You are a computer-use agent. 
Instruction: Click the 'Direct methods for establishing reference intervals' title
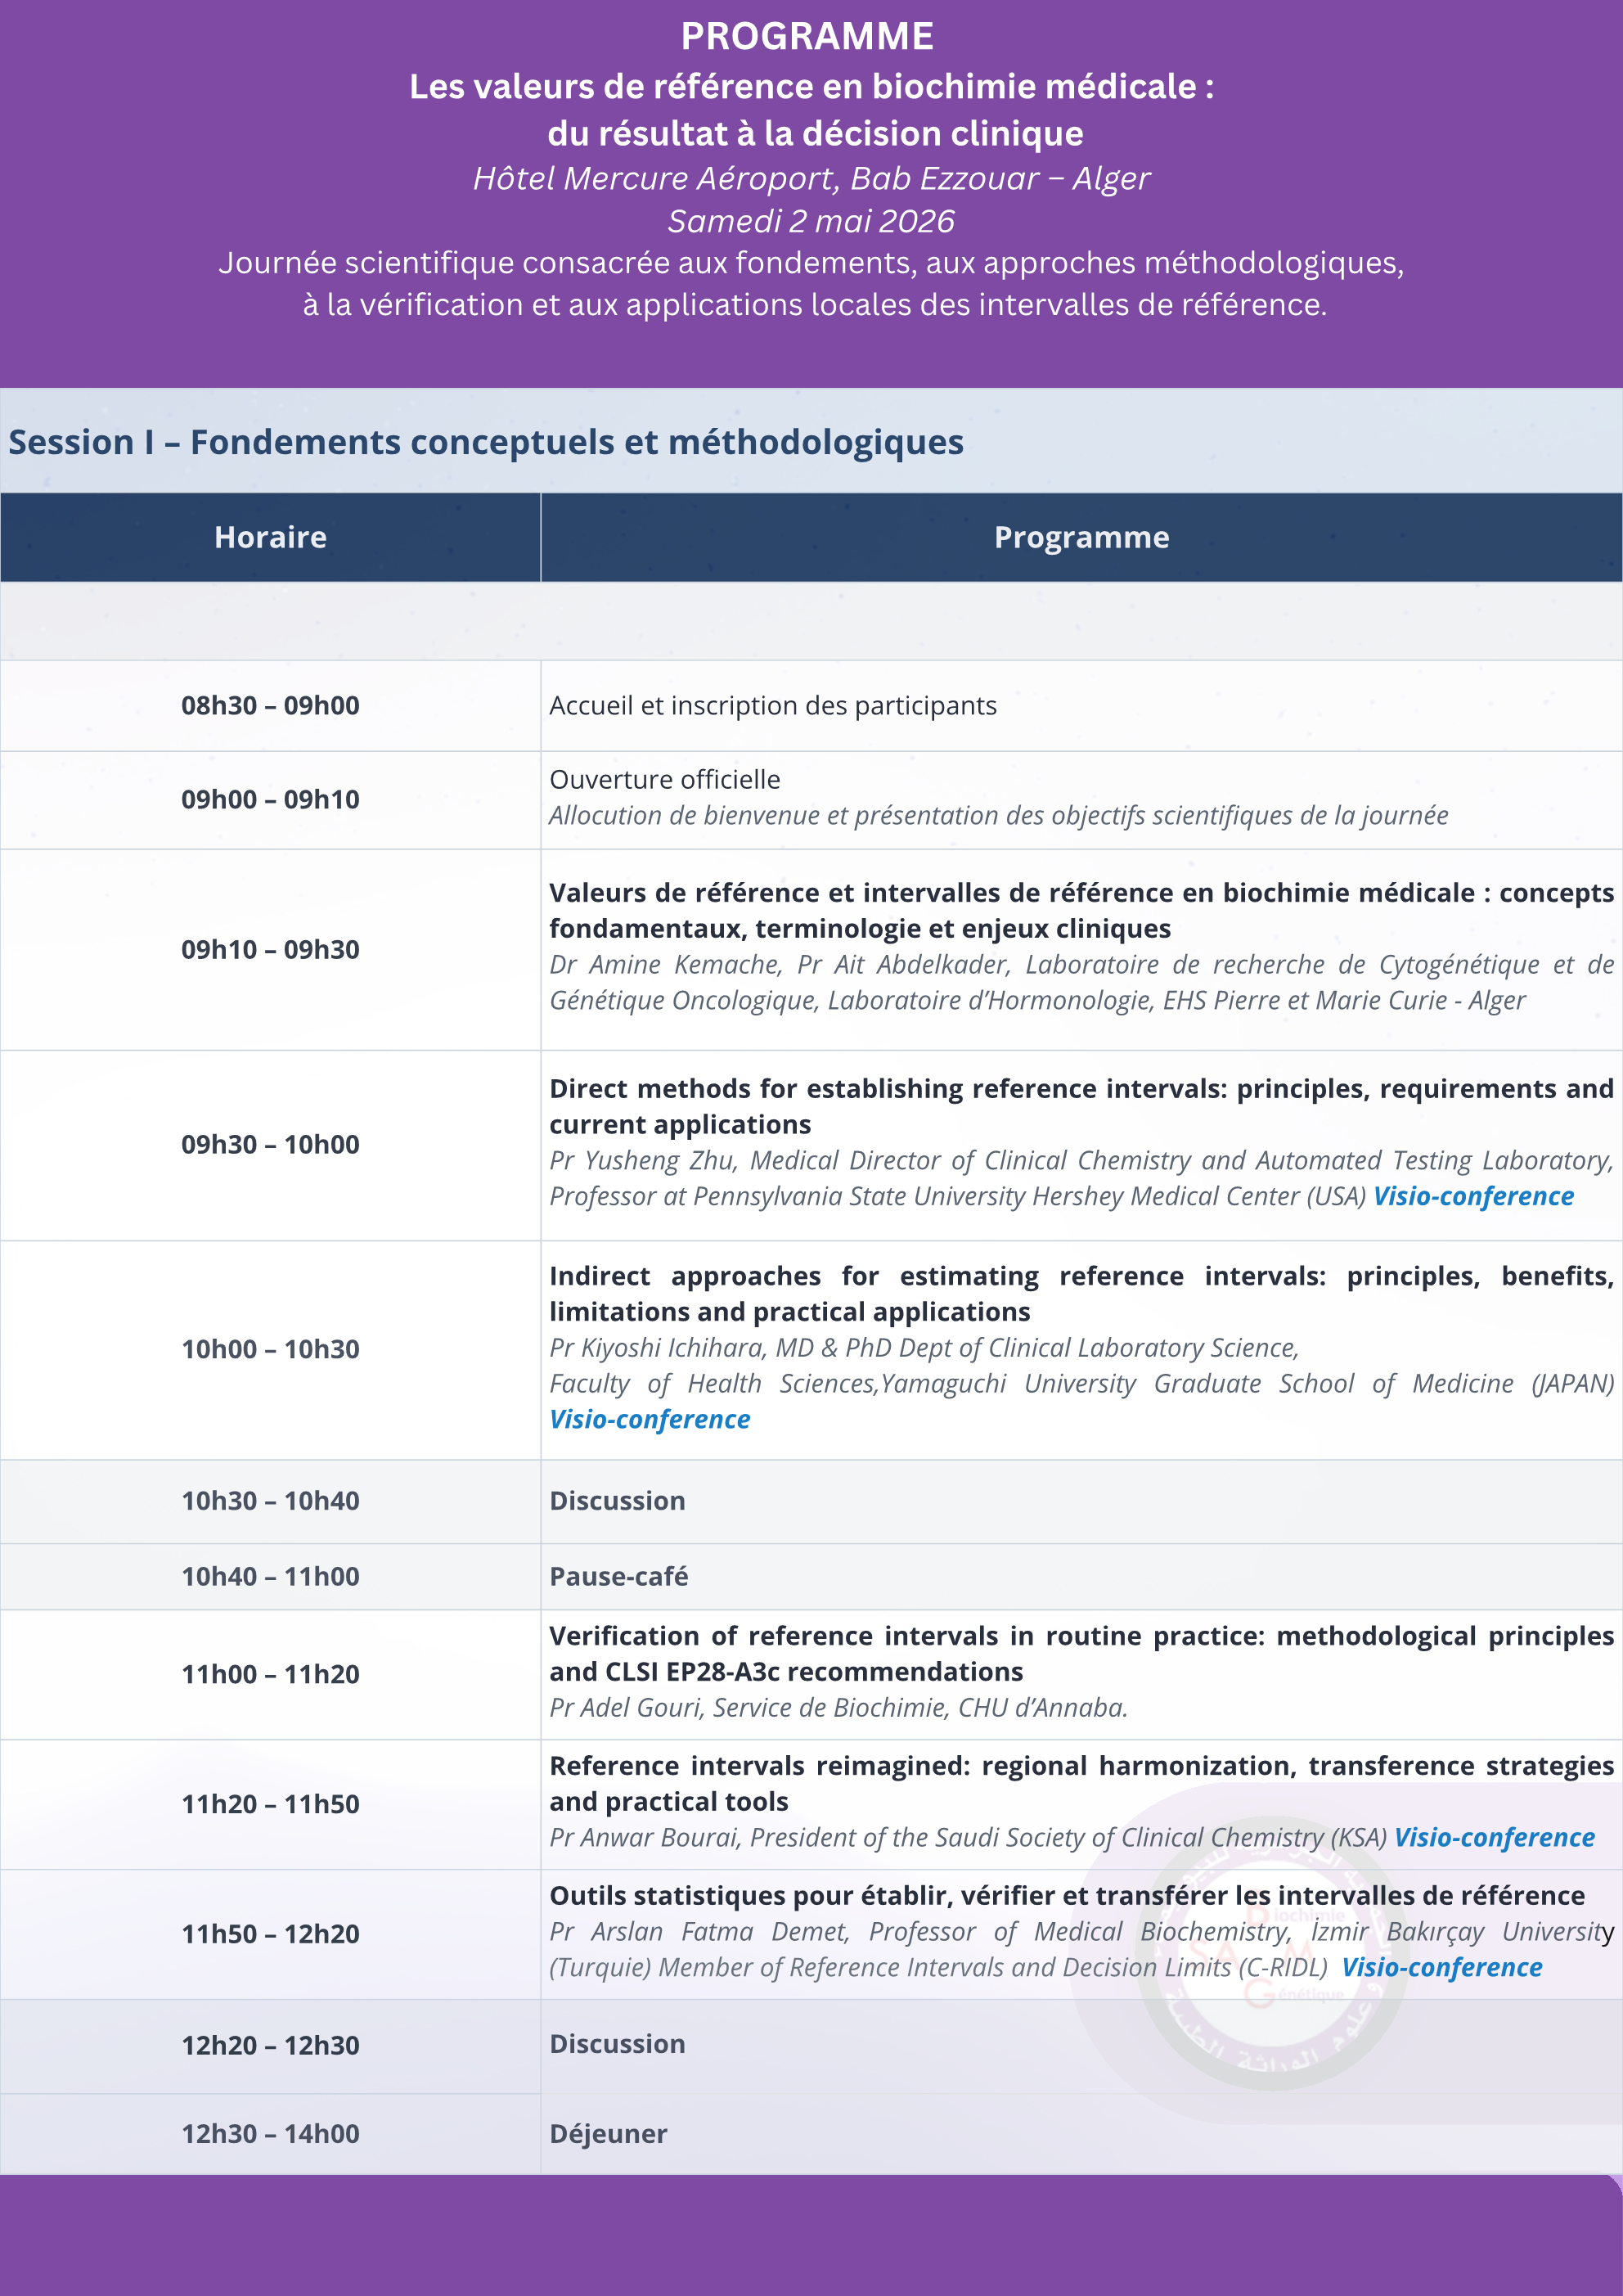[1081, 1106]
